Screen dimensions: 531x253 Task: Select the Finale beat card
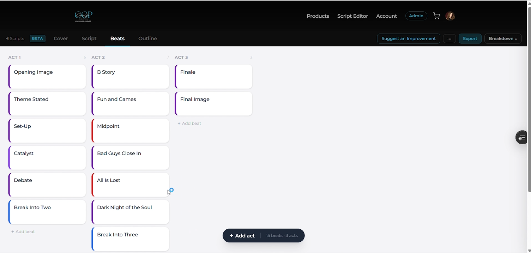click(213, 77)
